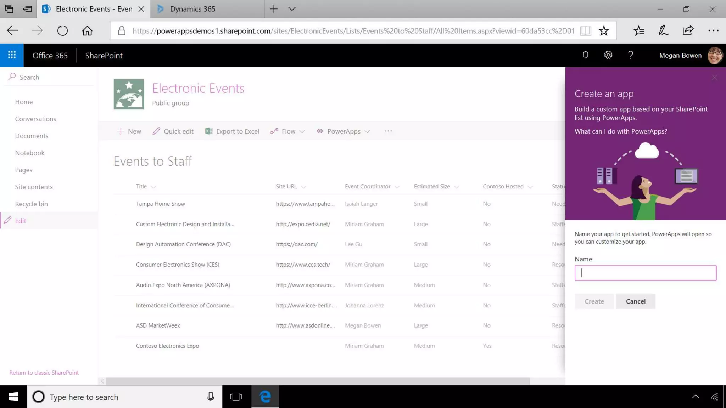Close the Create an app panel
Image resolution: width=726 pixels, height=408 pixels.
pos(714,78)
